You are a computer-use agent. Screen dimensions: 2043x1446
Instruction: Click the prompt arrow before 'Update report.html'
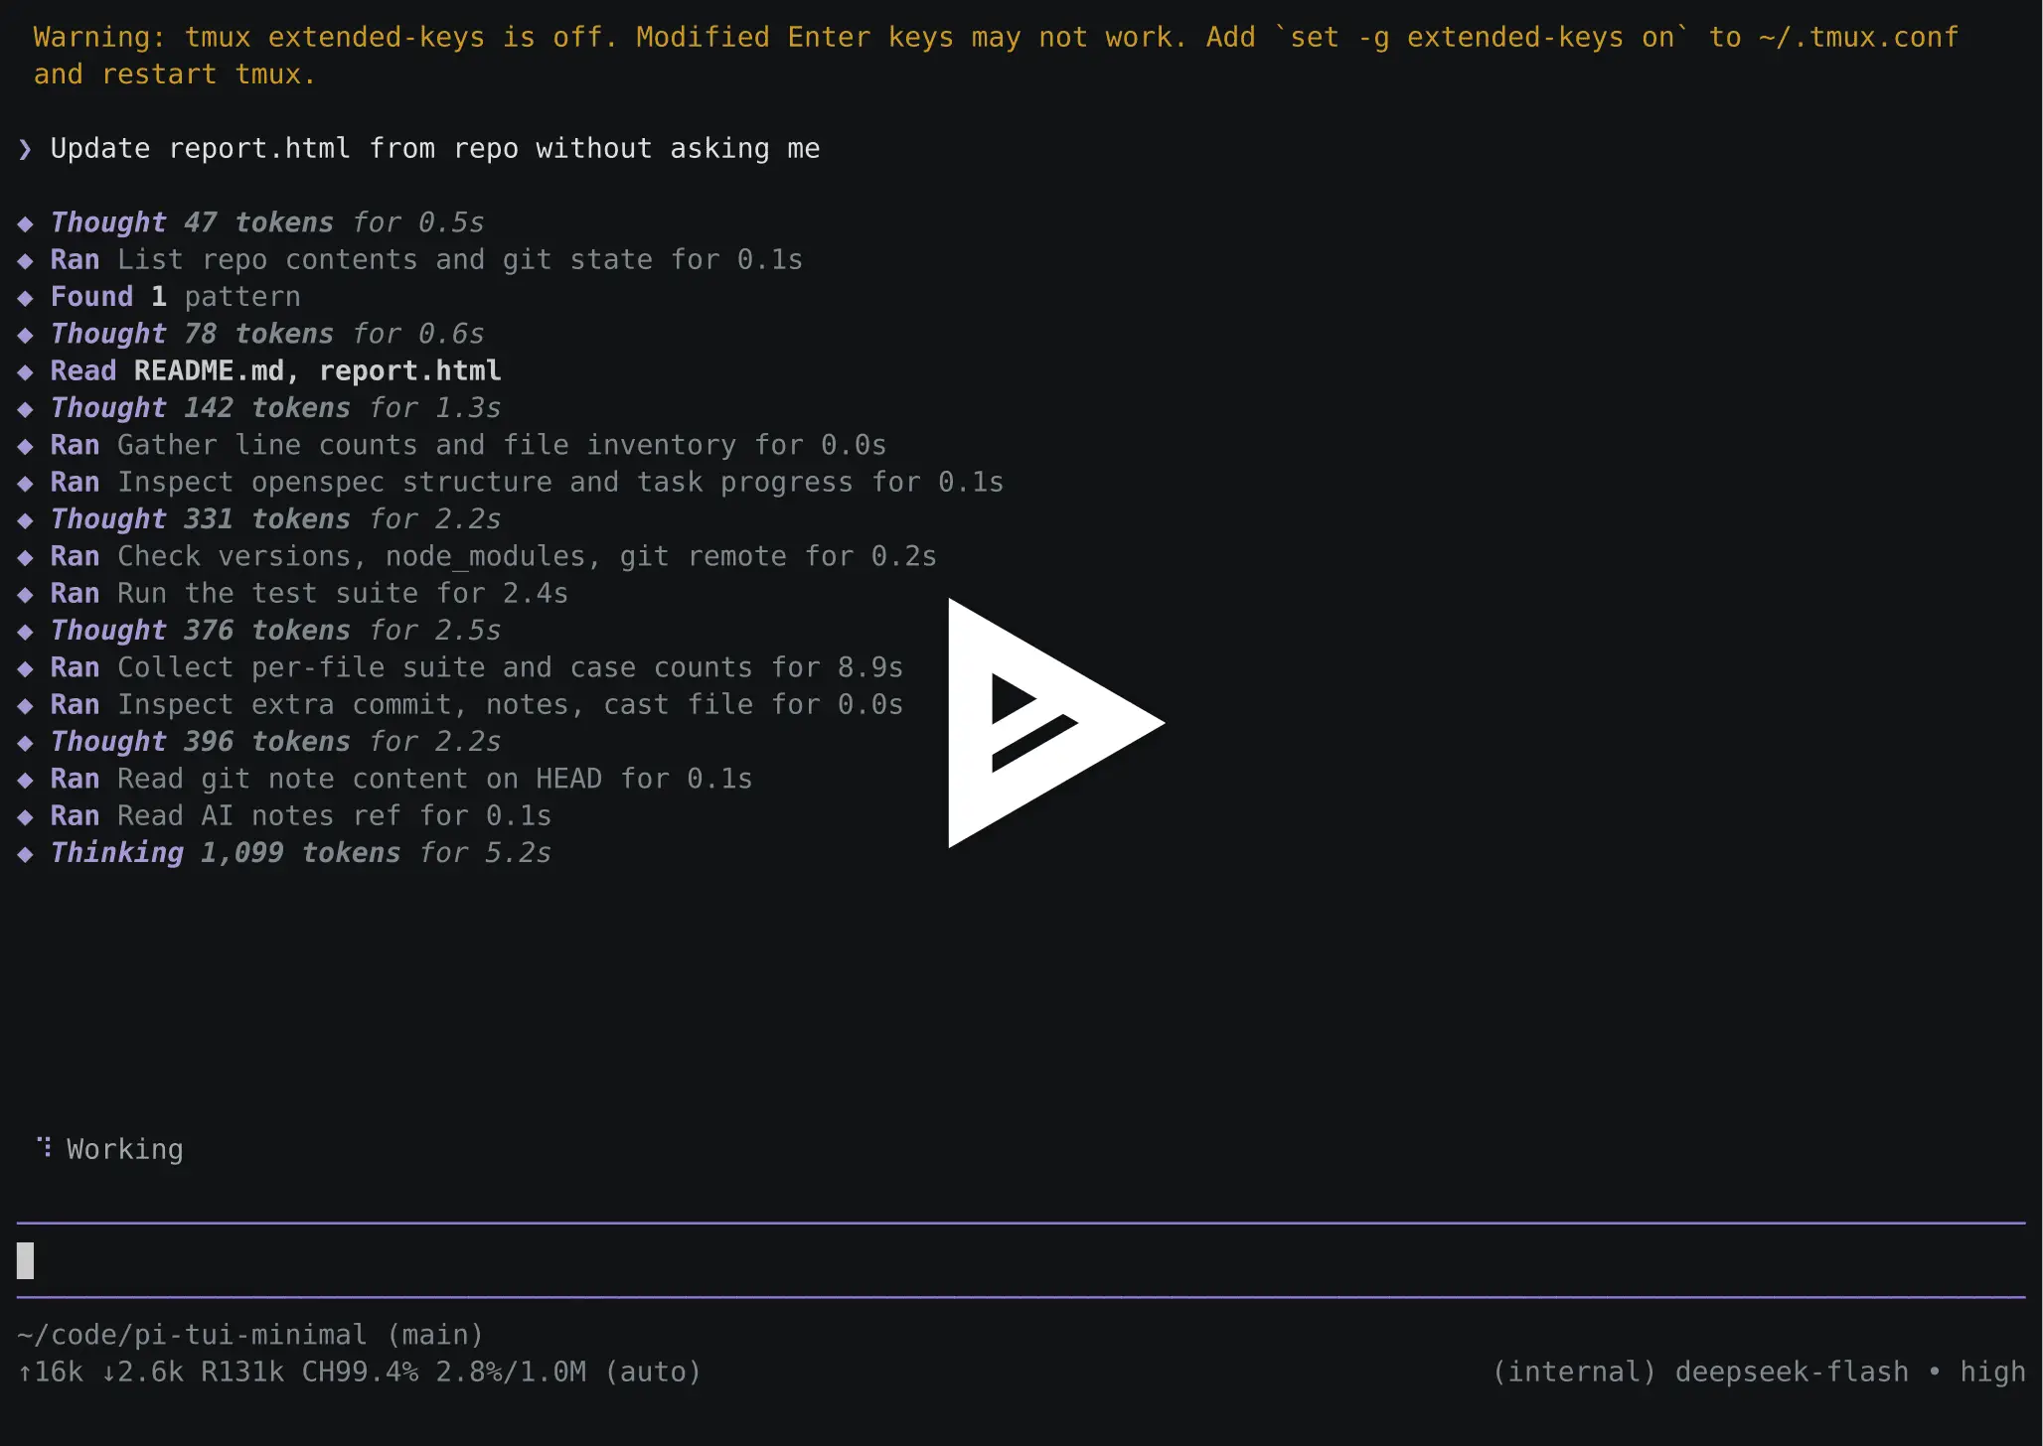tap(25, 149)
